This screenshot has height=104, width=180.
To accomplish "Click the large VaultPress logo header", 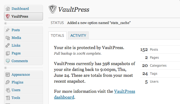I will [x=69, y=9].
